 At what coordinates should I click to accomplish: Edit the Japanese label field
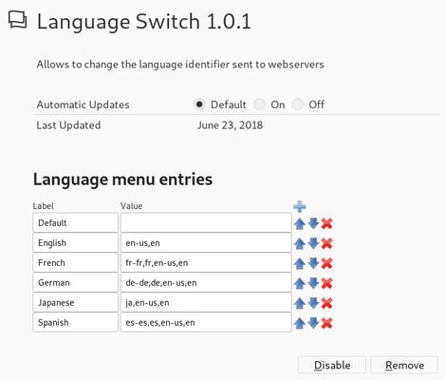(x=75, y=302)
